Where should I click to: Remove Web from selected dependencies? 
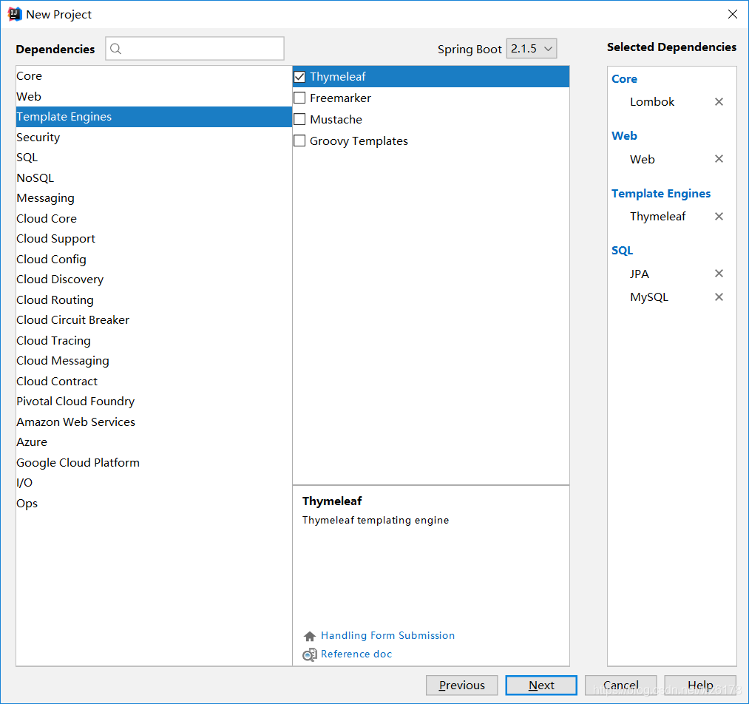719,158
